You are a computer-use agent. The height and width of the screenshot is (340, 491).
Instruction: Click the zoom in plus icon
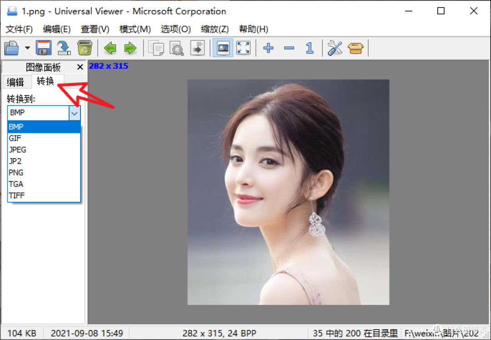tap(268, 48)
